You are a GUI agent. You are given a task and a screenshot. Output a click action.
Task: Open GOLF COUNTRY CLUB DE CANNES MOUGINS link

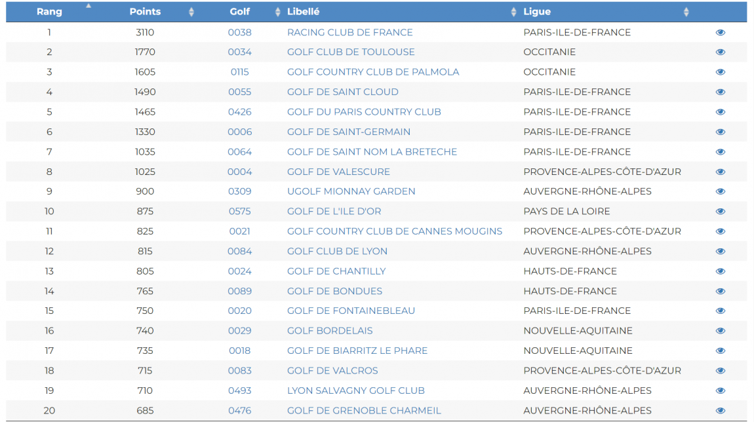(x=394, y=231)
